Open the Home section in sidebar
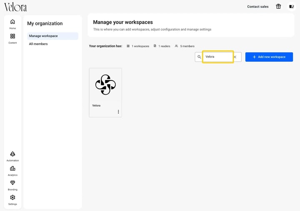 pos(12,24)
